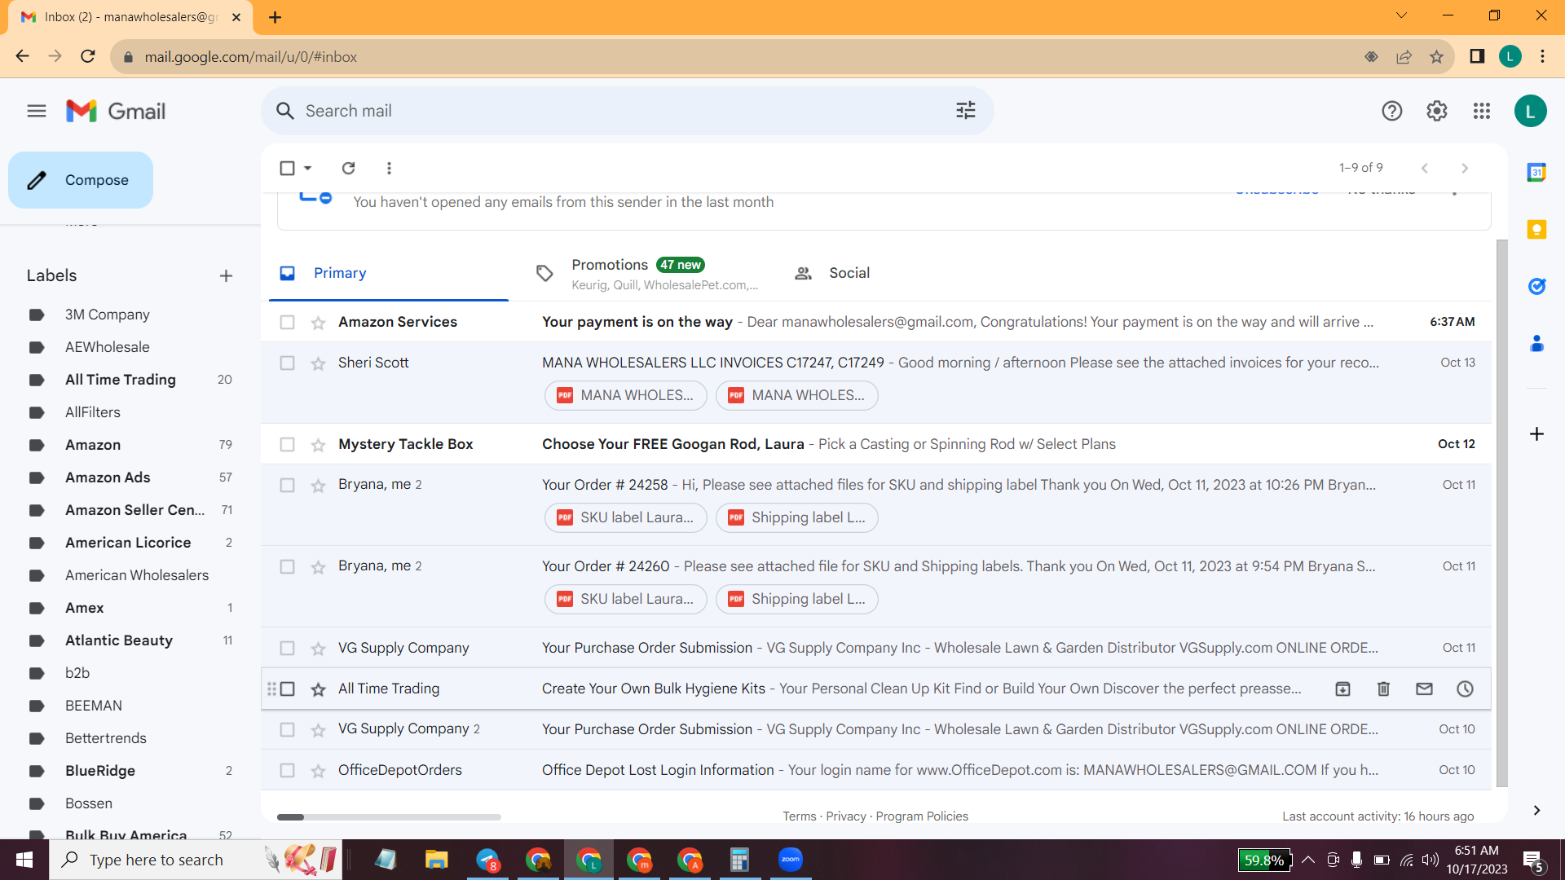The width and height of the screenshot is (1565, 880).
Task: Go to newer emails page arrow
Action: pos(1424,168)
